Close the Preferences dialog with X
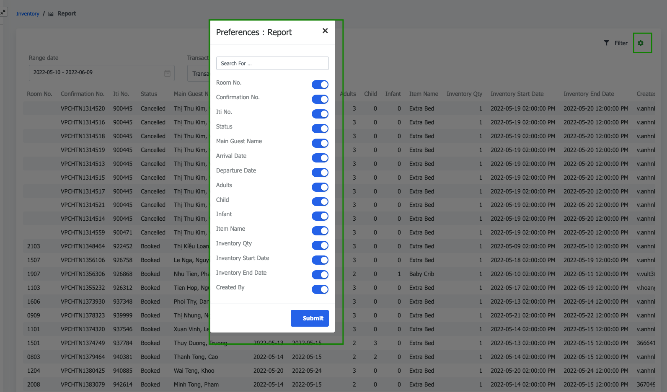 tap(325, 31)
